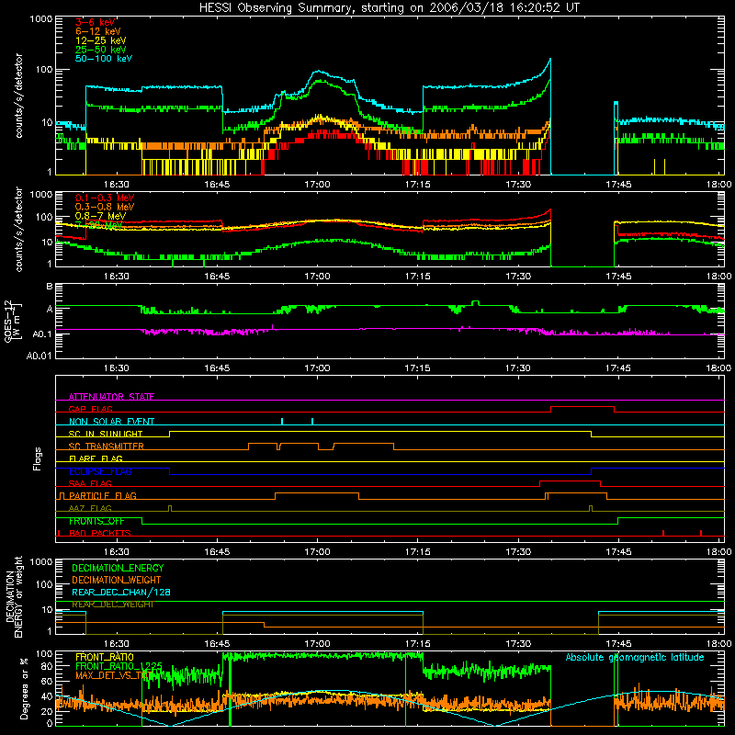Click the B level label on GOES axis
Image resolution: width=735 pixels, height=735 pixels.
50,286
